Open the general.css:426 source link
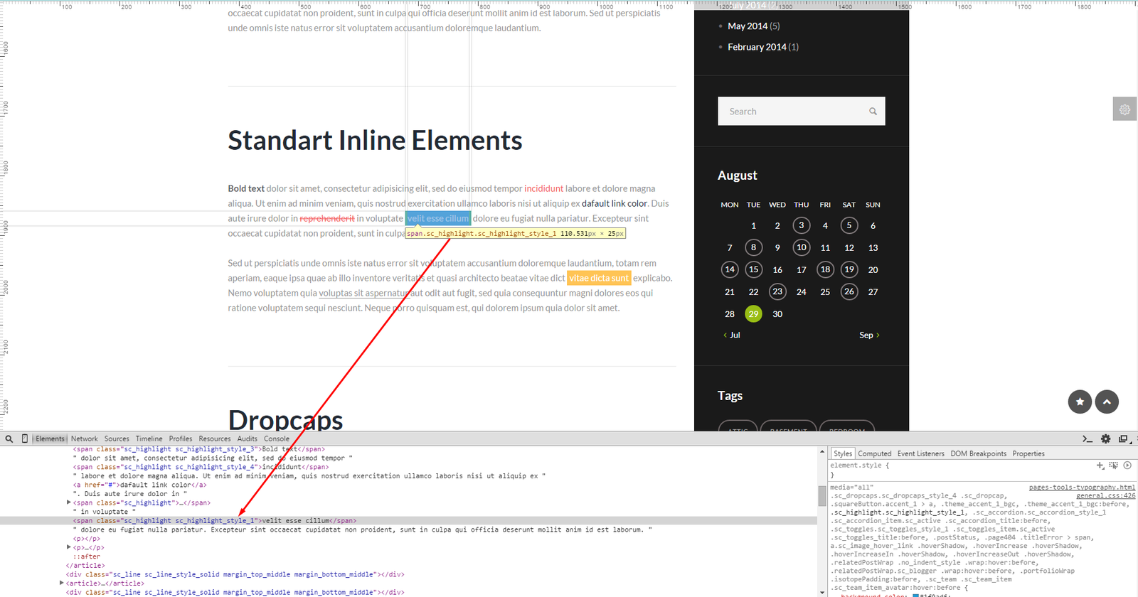Image resolution: width=1138 pixels, height=597 pixels. point(1105,495)
